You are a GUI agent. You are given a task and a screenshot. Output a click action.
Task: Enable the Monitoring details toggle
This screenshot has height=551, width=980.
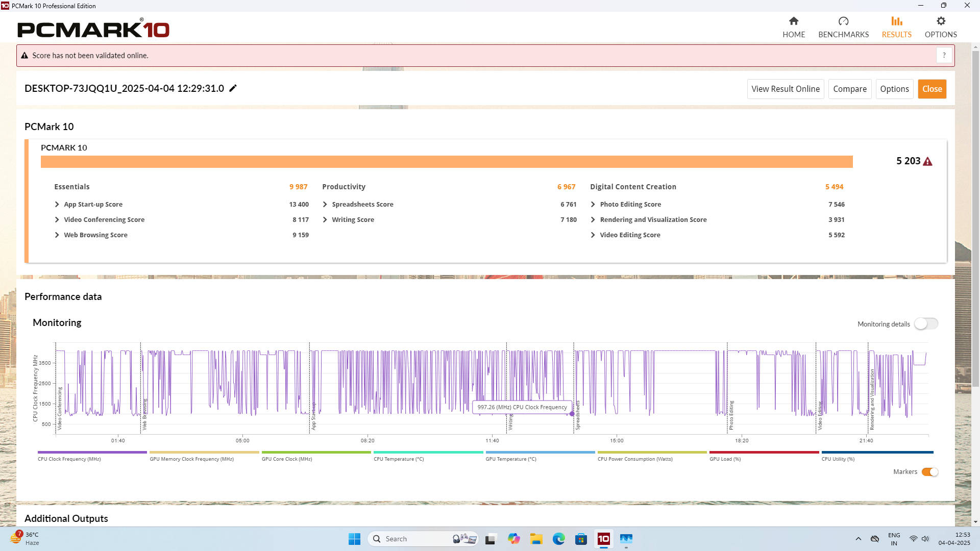point(926,324)
